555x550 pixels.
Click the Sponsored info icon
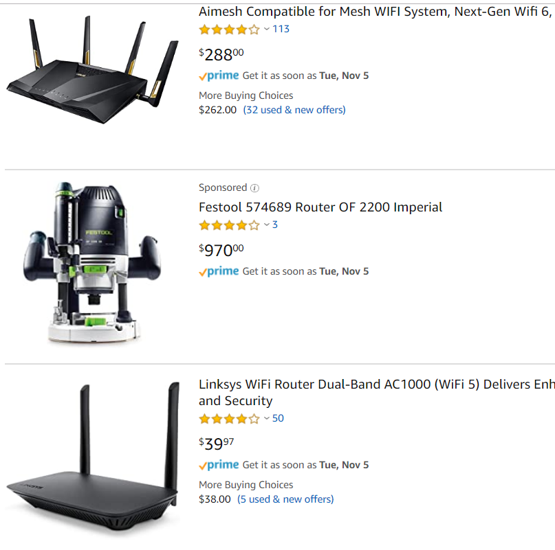click(x=254, y=188)
